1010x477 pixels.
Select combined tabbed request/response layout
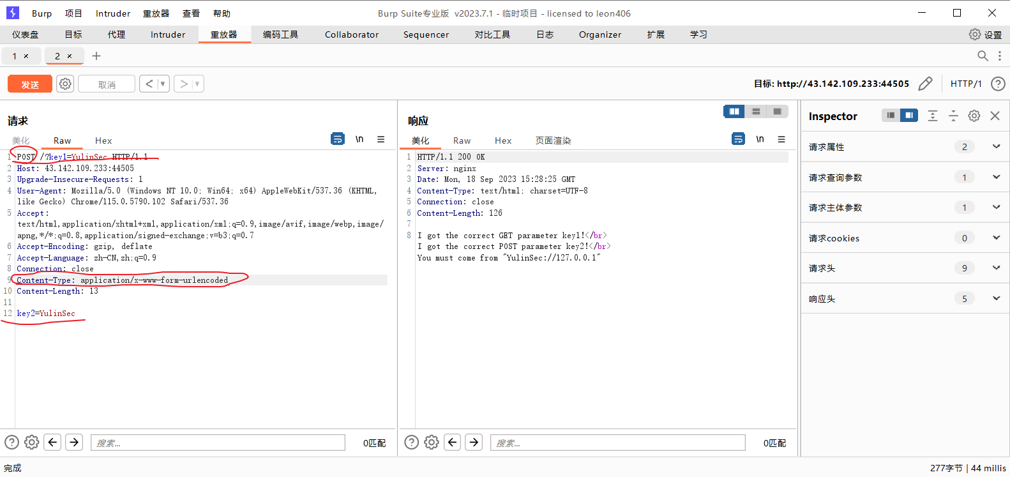tap(777, 112)
